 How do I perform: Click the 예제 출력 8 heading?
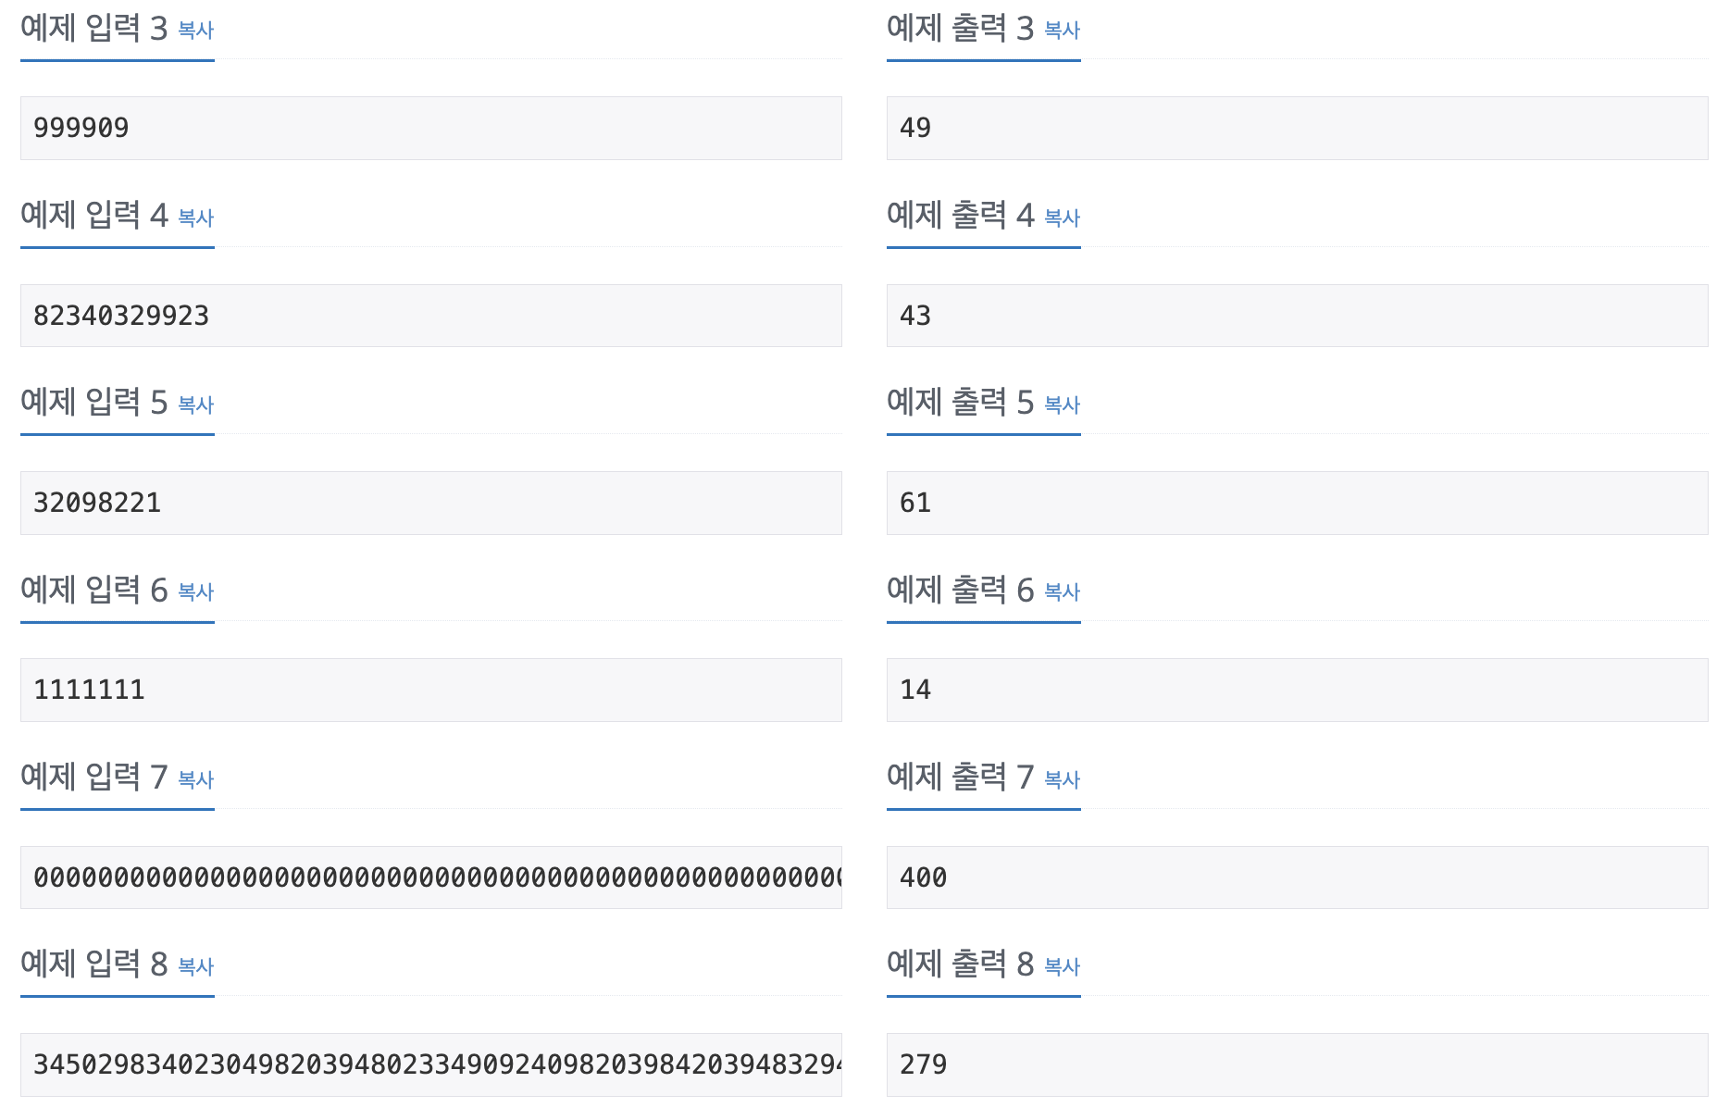(963, 963)
